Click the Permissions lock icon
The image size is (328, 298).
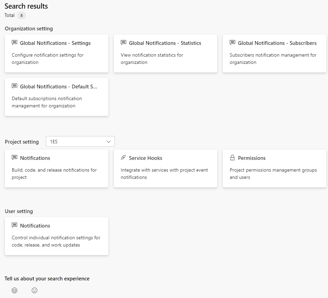(x=232, y=157)
